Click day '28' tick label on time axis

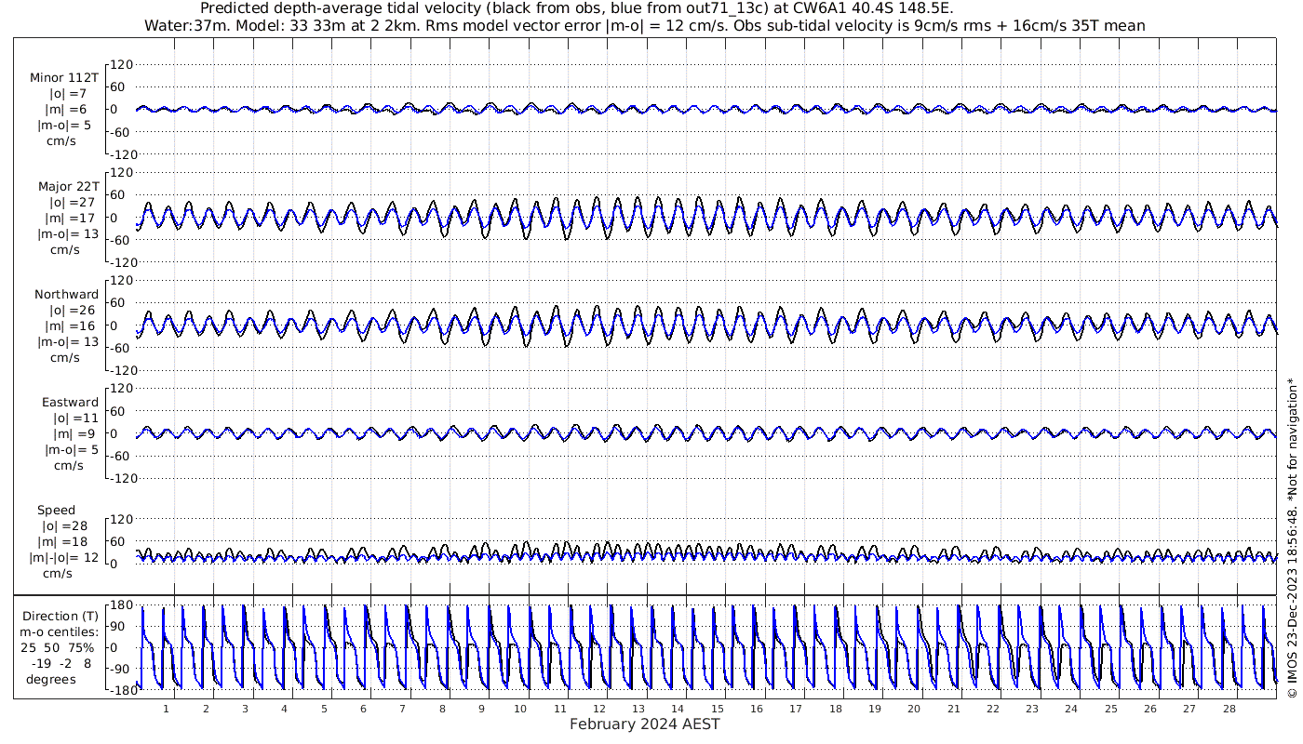tap(1229, 709)
